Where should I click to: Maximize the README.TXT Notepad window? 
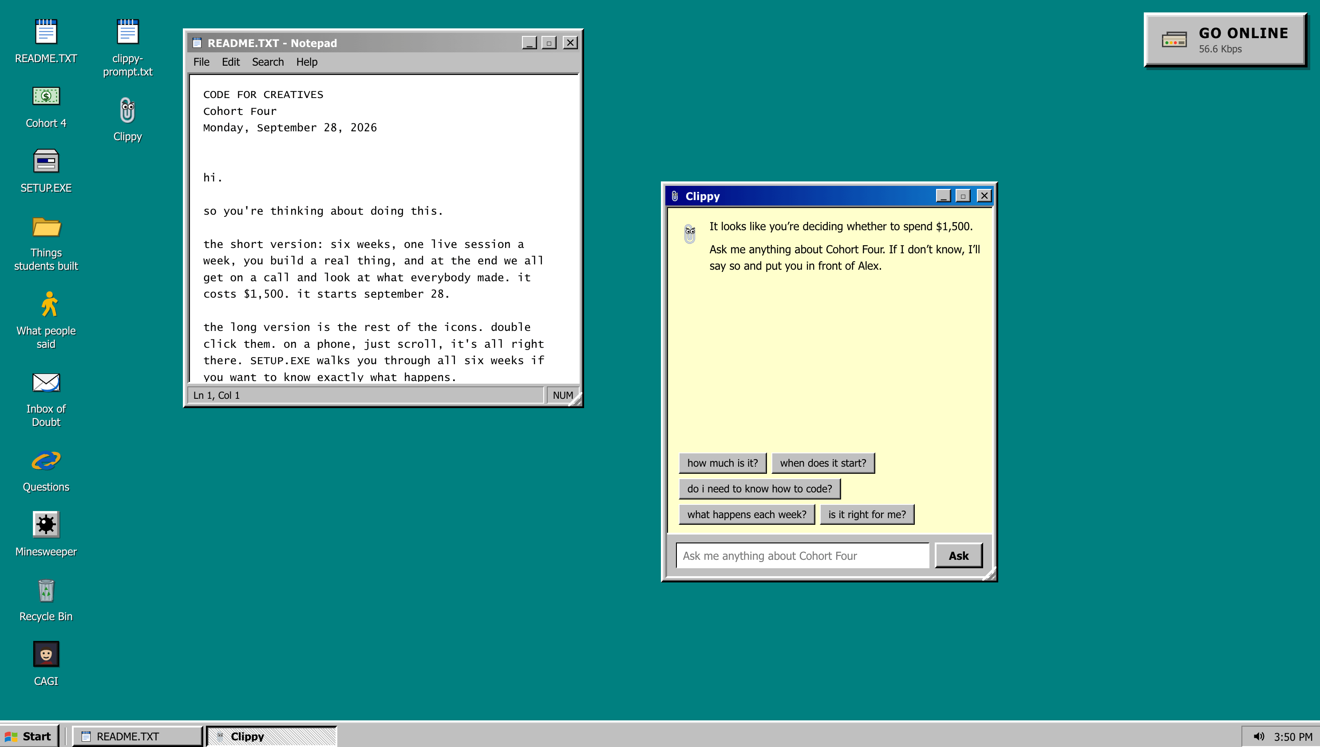pos(549,43)
